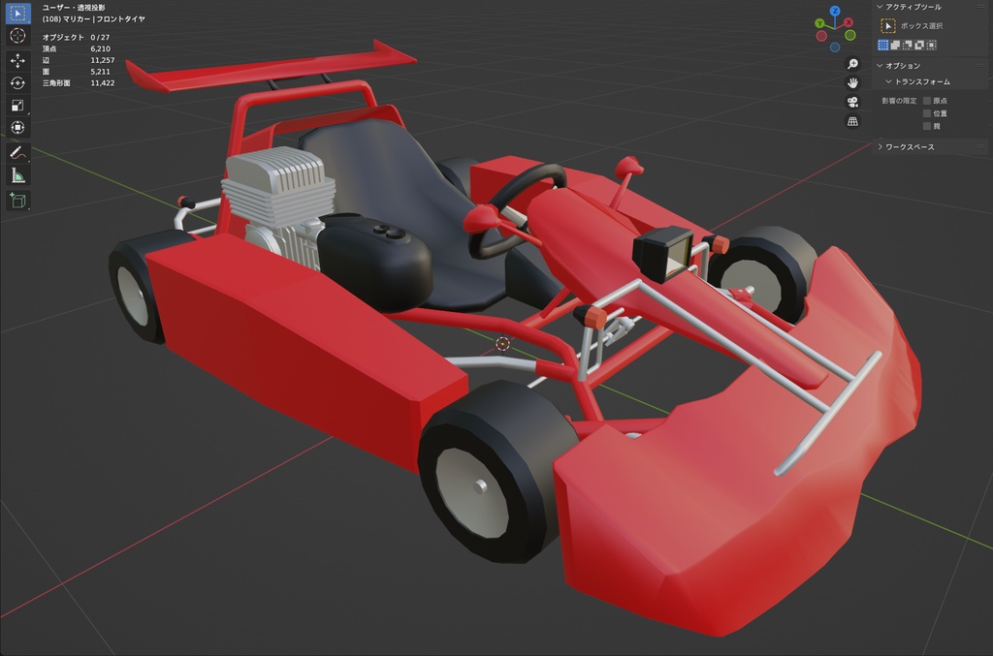993x656 pixels.
Task: Click the Zoom magnifier viewport button
Action: click(x=852, y=64)
